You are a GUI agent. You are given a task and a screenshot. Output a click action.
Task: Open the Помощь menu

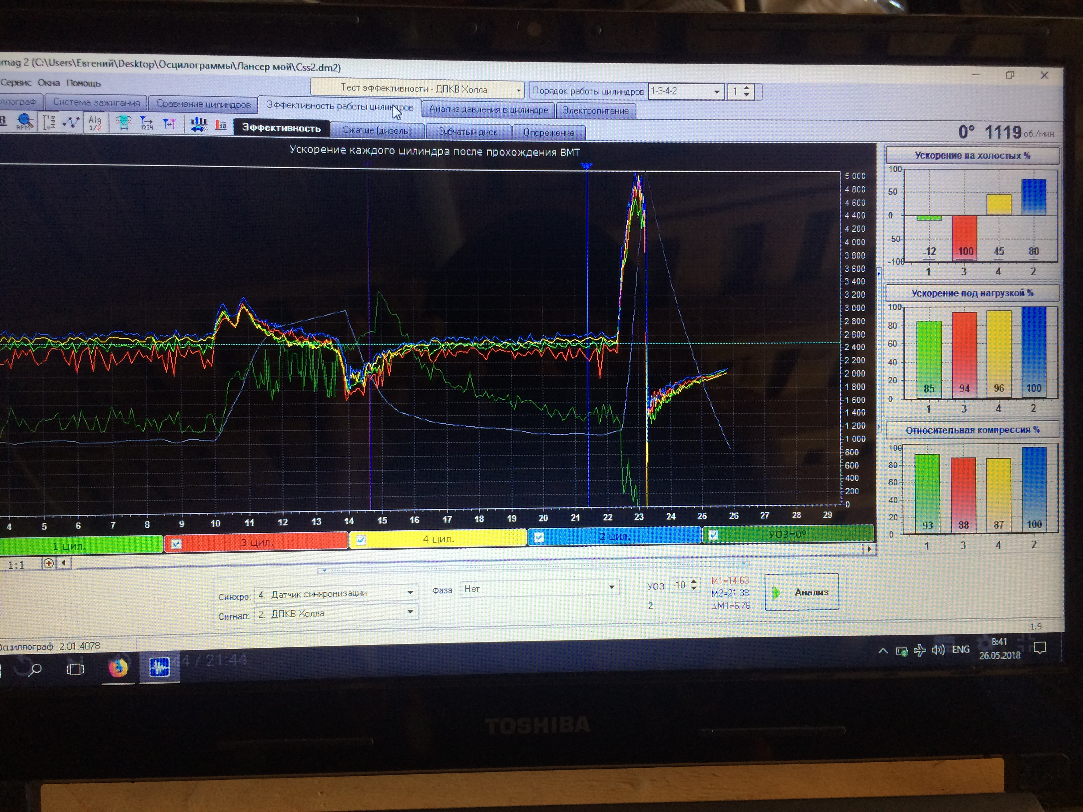click(x=83, y=83)
